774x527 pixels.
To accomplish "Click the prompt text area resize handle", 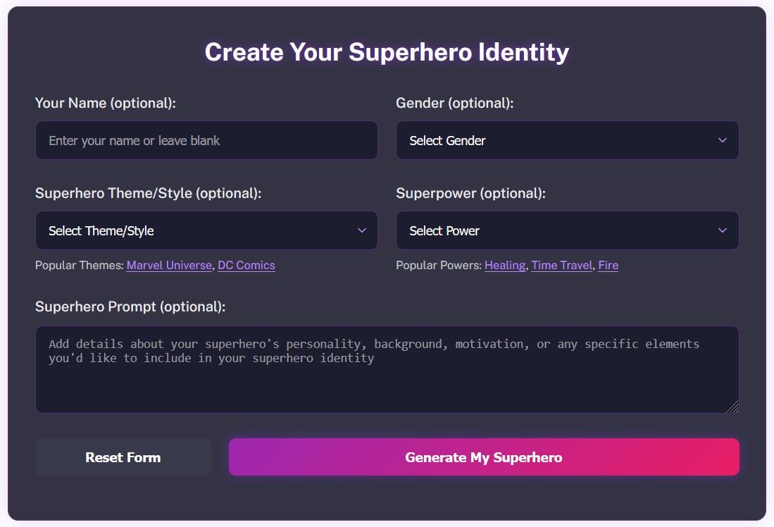I will click(732, 407).
